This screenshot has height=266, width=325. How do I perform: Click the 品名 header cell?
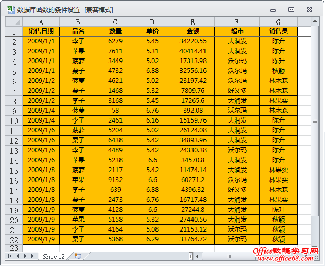[78, 31]
